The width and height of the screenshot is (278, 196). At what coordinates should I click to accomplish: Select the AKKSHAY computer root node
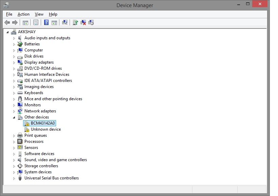click(x=26, y=32)
